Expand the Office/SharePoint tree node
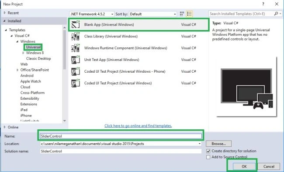This screenshot has height=172, width=284. [x=17, y=70]
